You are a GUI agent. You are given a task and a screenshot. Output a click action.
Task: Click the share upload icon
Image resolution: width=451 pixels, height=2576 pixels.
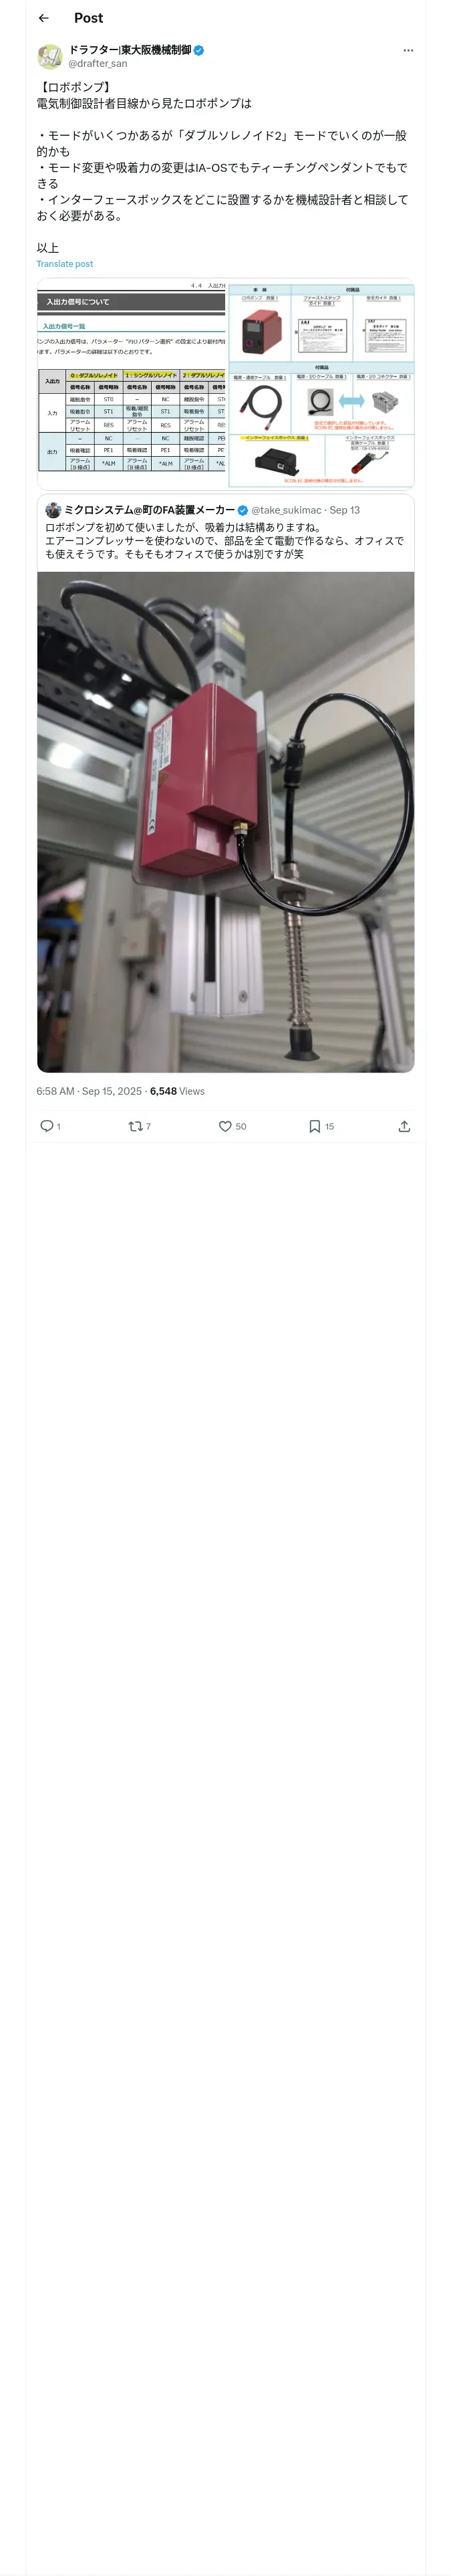point(404,1126)
